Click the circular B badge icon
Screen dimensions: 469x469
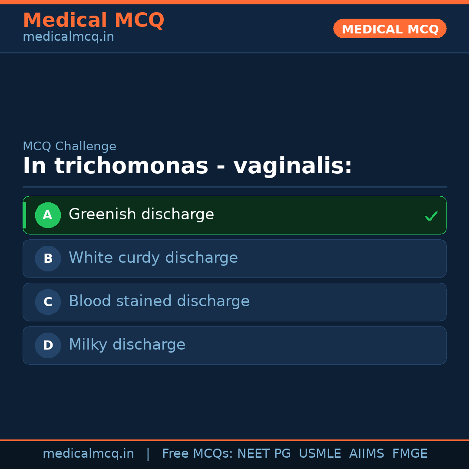click(x=48, y=258)
